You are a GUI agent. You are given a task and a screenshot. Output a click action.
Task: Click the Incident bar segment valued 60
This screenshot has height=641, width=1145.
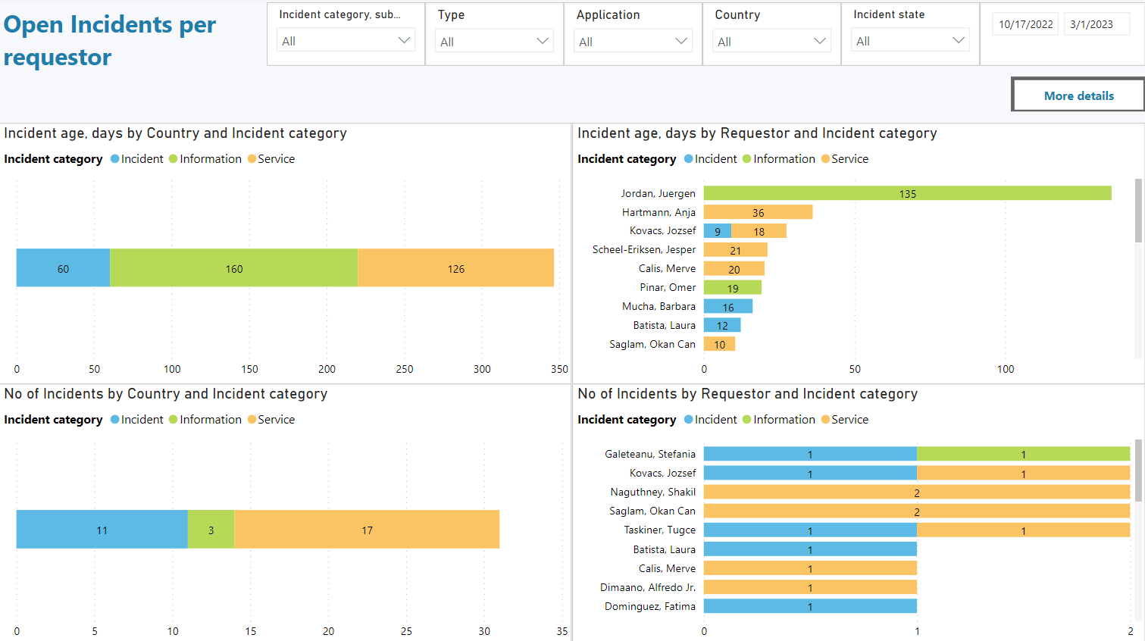click(x=63, y=267)
